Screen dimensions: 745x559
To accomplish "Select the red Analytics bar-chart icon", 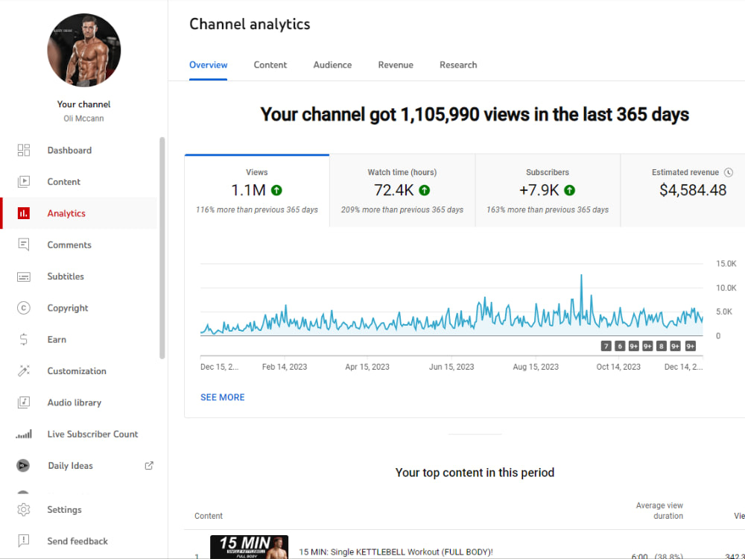I will pyautogui.click(x=23, y=213).
